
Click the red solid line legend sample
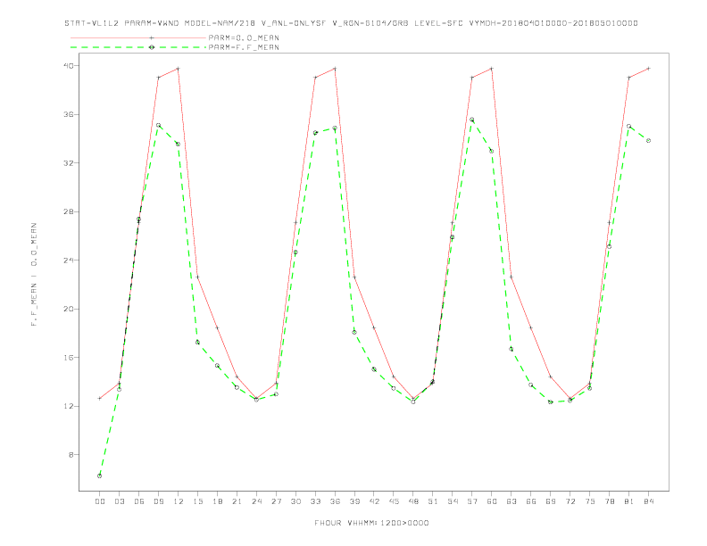(x=138, y=37)
